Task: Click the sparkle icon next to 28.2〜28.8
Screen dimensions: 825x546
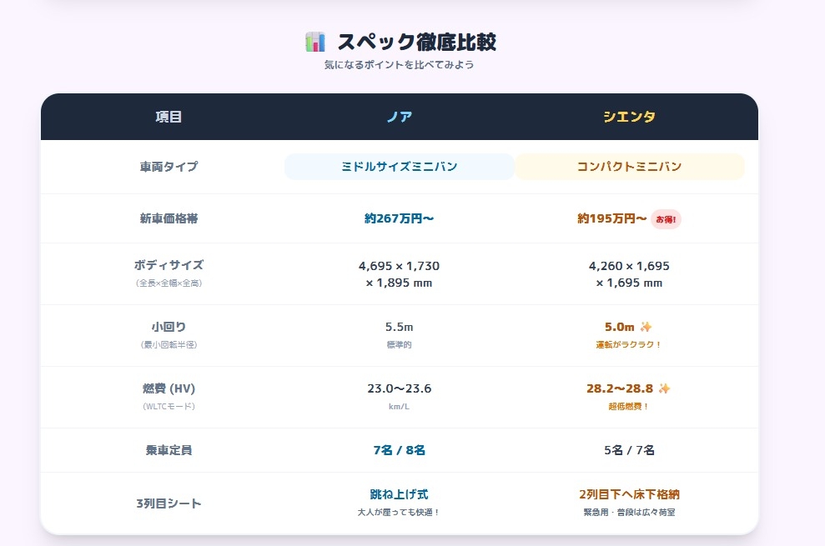Action: click(664, 388)
